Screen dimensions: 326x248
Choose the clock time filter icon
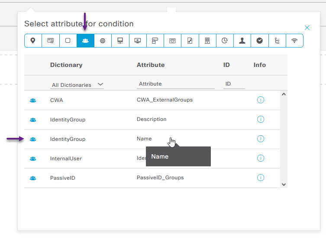pyautogui.click(x=225, y=41)
